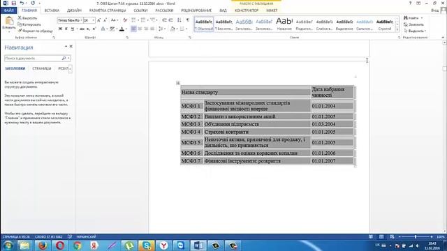Switch to References (ССЫЛКИ) tab

140,10
